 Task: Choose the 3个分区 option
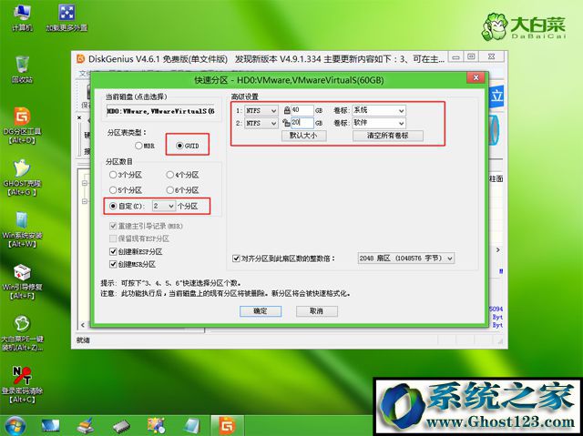pos(126,175)
